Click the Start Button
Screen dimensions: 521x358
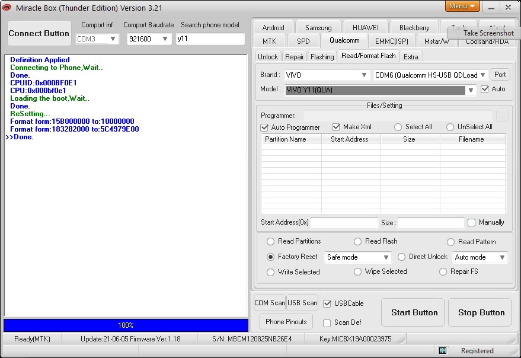point(413,312)
